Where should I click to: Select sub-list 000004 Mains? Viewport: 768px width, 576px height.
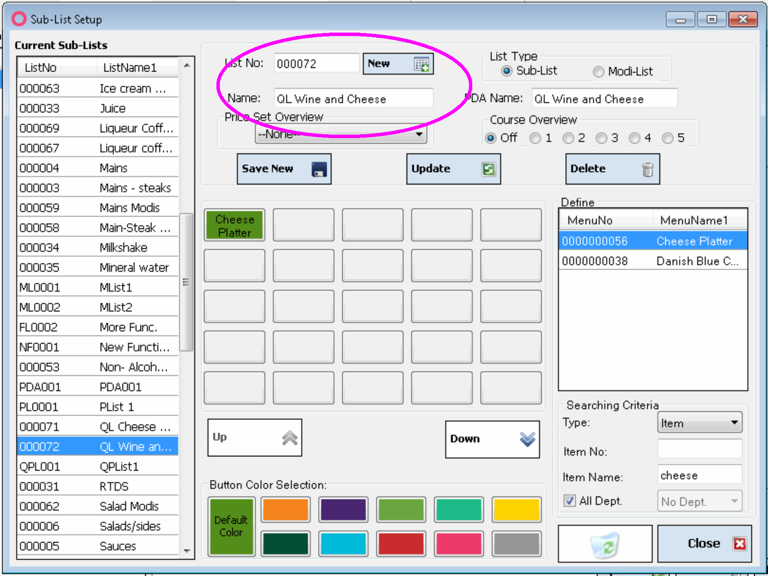click(x=98, y=168)
